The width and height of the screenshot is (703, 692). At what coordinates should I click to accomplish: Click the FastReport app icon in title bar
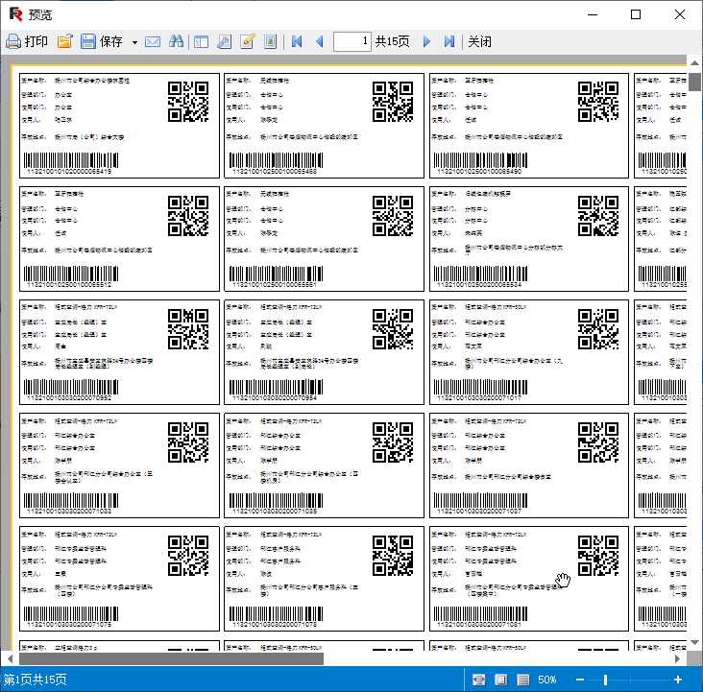(x=15, y=14)
